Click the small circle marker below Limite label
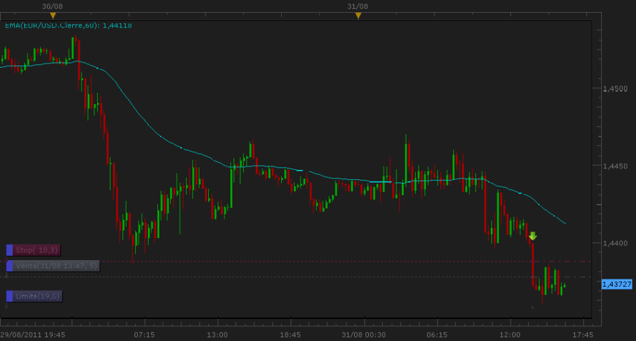 (7, 306)
